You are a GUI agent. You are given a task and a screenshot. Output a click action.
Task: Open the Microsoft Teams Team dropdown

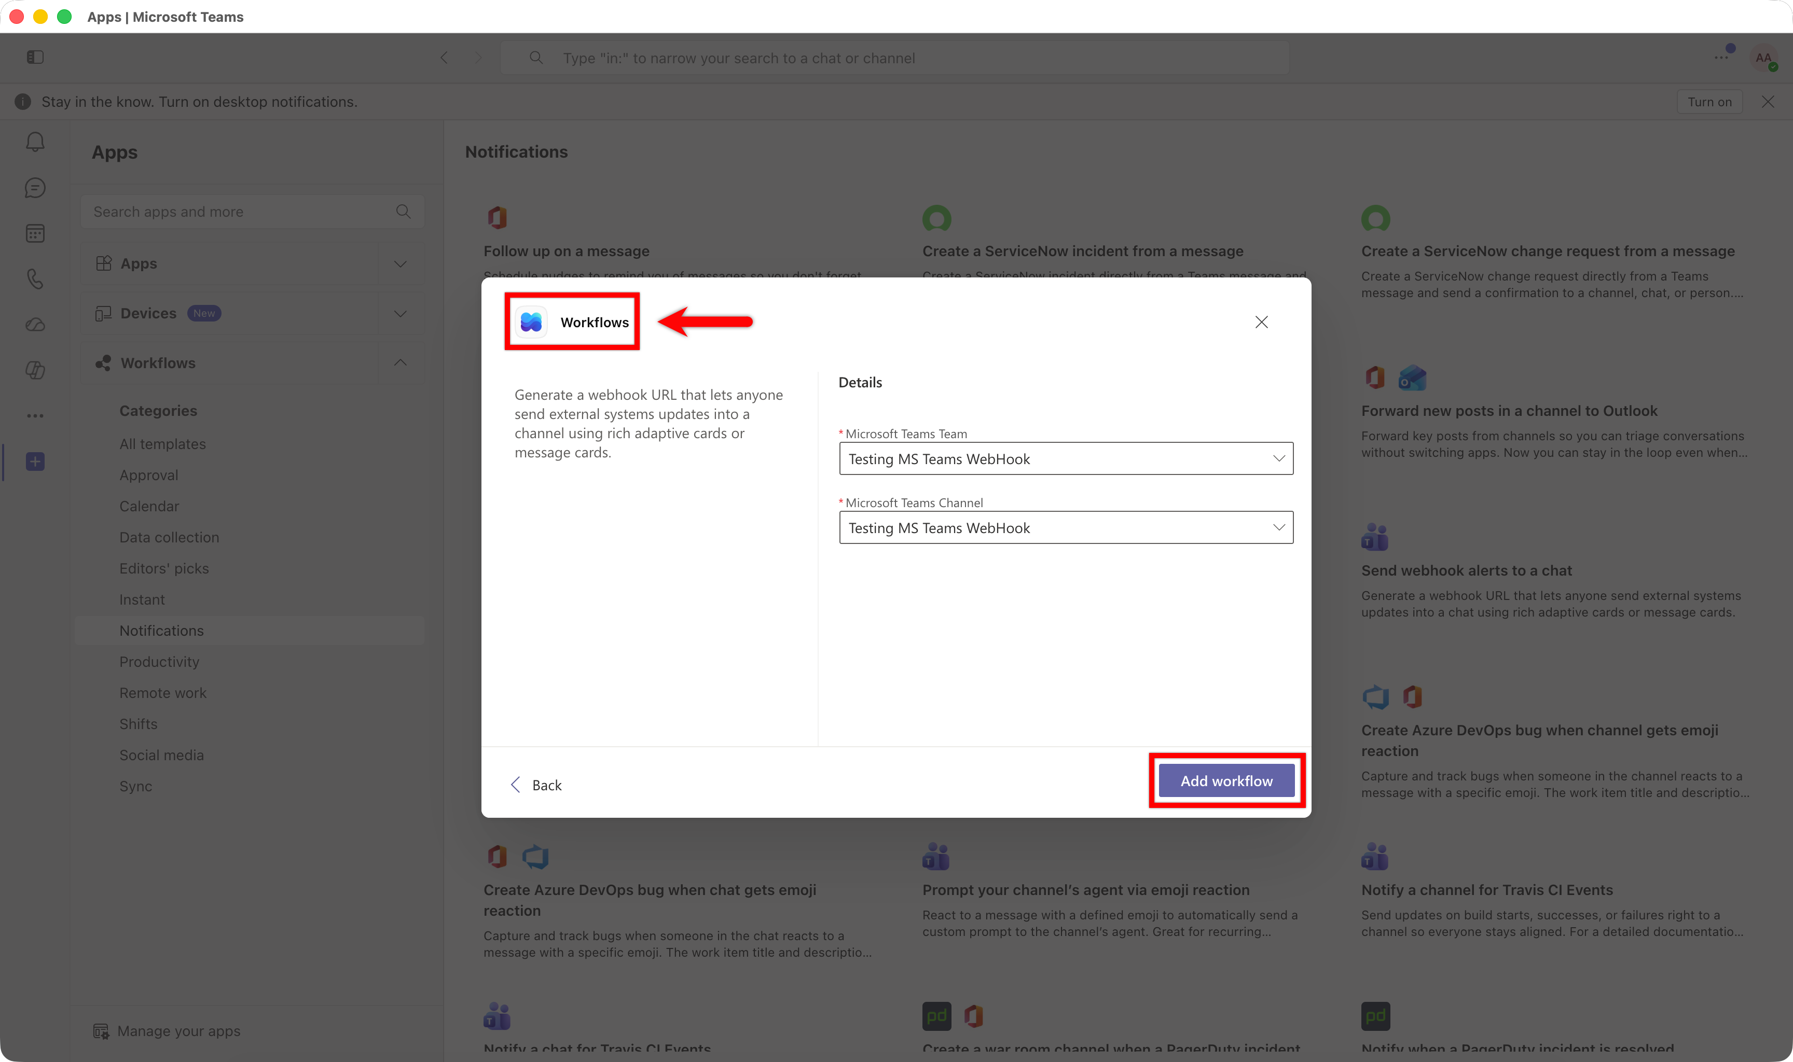1066,459
